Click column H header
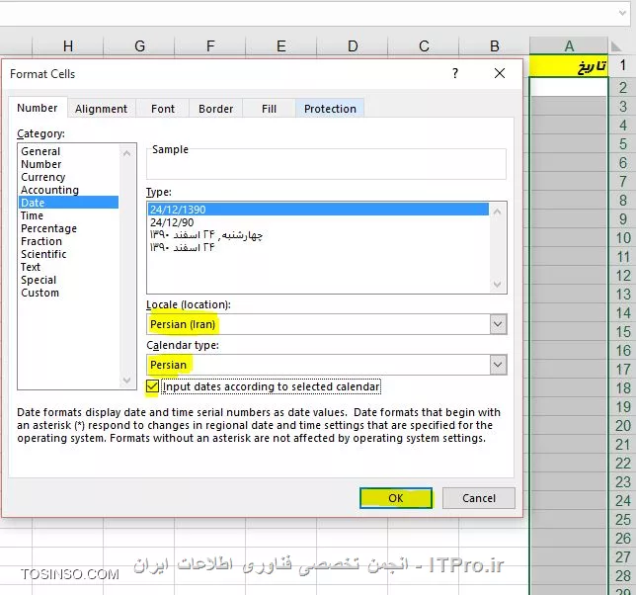Viewport: 636px width, 595px height. pos(68,45)
